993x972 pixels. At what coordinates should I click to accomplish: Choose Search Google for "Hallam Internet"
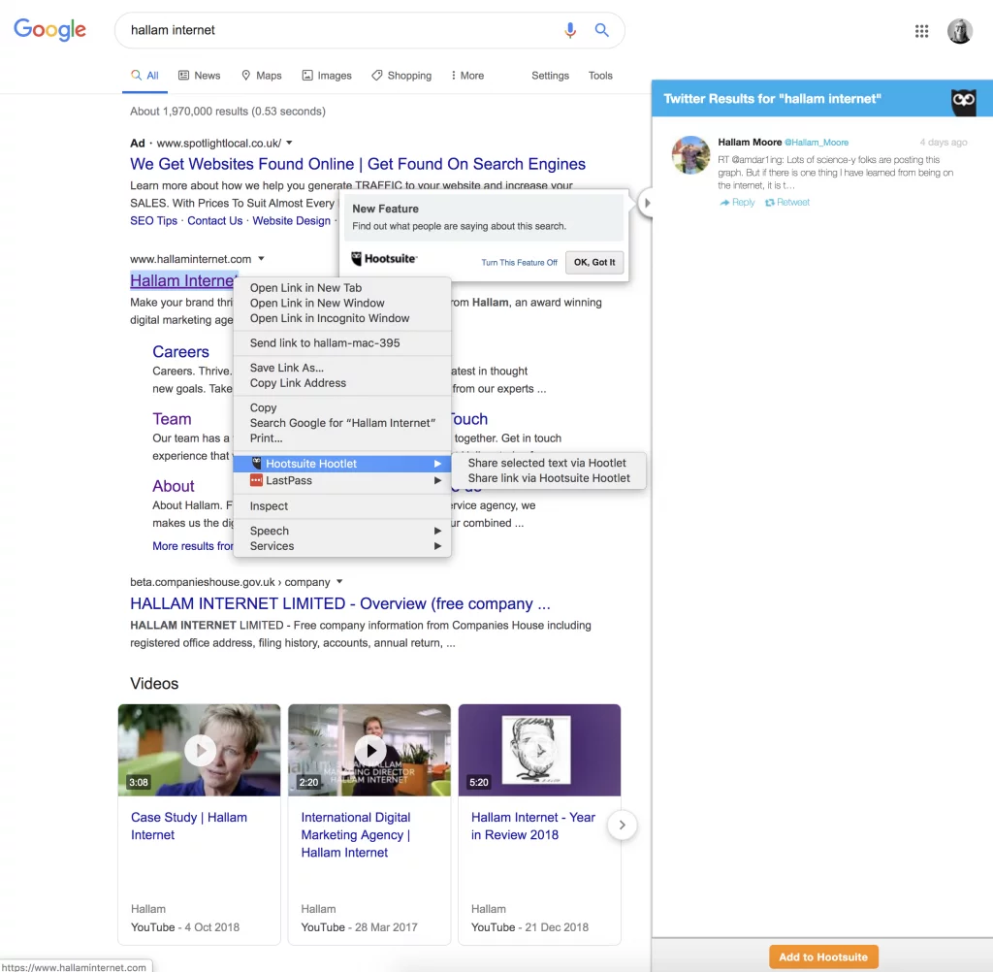pyautogui.click(x=342, y=423)
